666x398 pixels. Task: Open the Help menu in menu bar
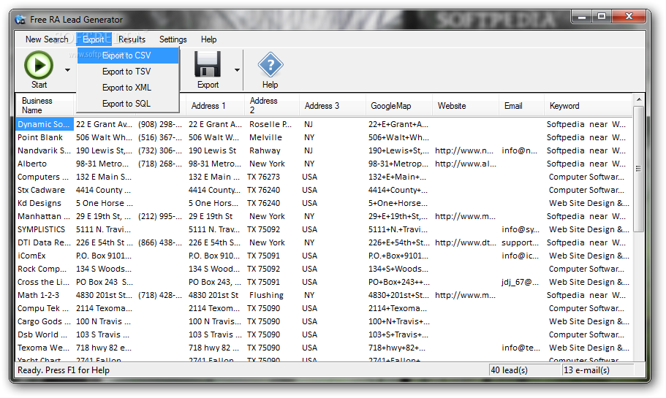[208, 39]
